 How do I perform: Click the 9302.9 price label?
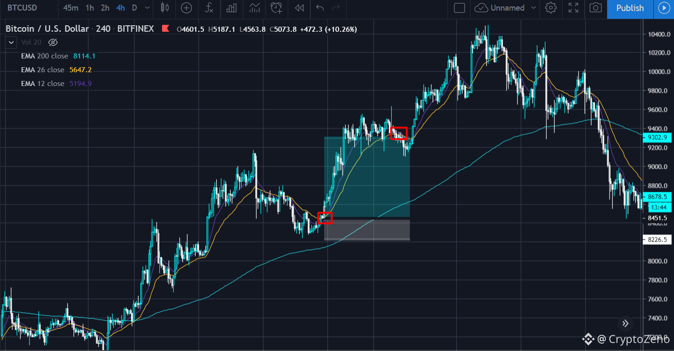coord(657,137)
